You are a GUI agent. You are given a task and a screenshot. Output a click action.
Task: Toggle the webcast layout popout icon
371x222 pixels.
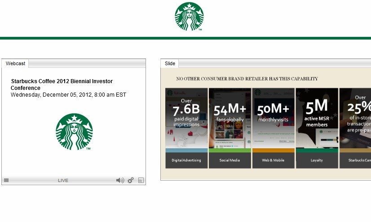pyautogui.click(x=141, y=180)
